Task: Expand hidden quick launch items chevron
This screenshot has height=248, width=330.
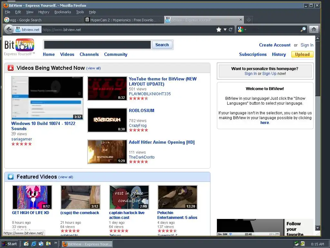Action: [55, 243]
